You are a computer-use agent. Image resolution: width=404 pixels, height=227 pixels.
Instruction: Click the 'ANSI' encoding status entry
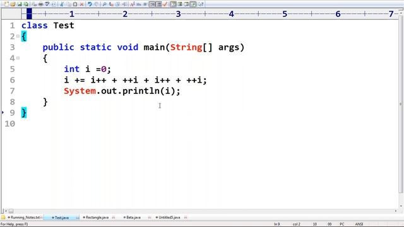tap(359, 224)
